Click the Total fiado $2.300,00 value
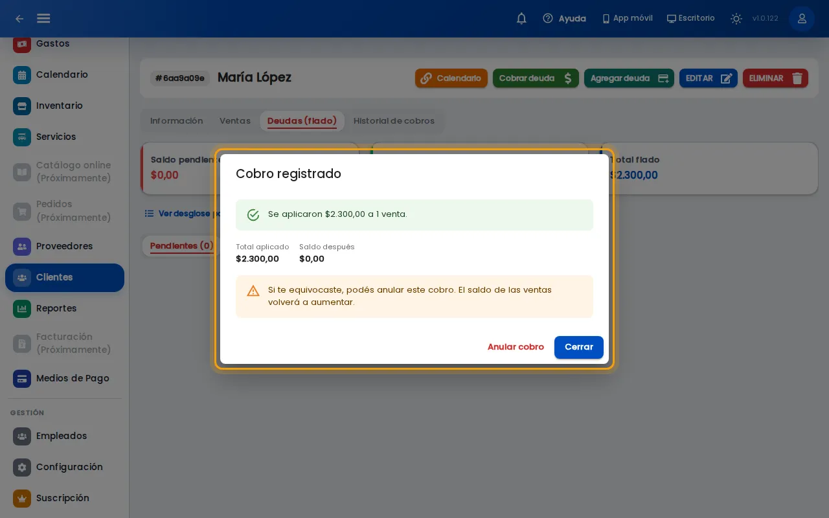Image resolution: width=829 pixels, height=518 pixels. point(633,175)
